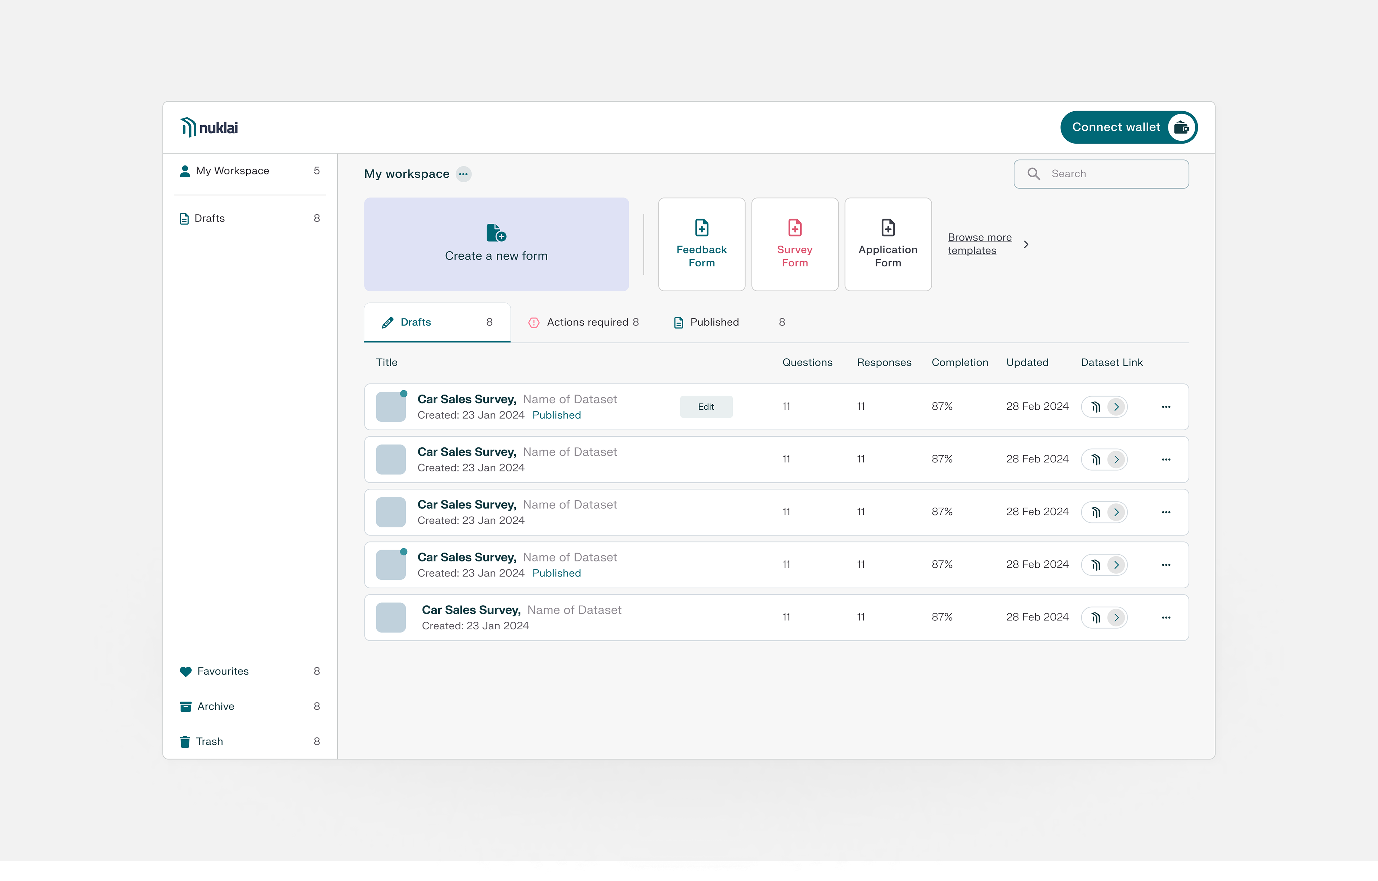Click Edit on first Car Sales Survey
1378x881 pixels.
[706, 407]
